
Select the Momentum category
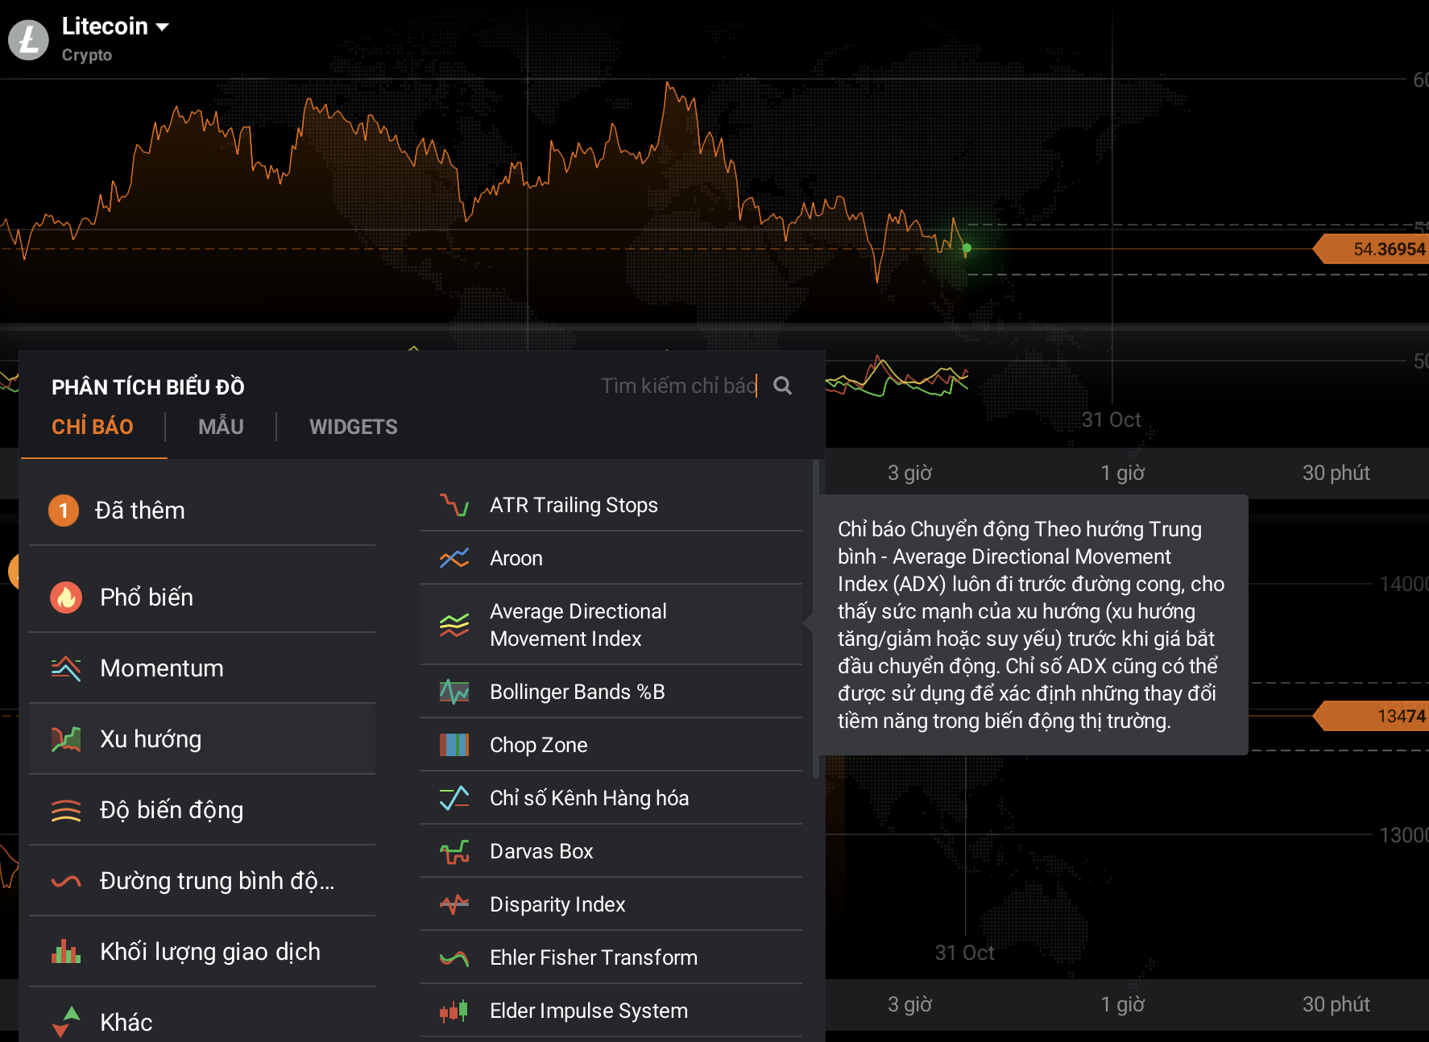click(161, 668)
